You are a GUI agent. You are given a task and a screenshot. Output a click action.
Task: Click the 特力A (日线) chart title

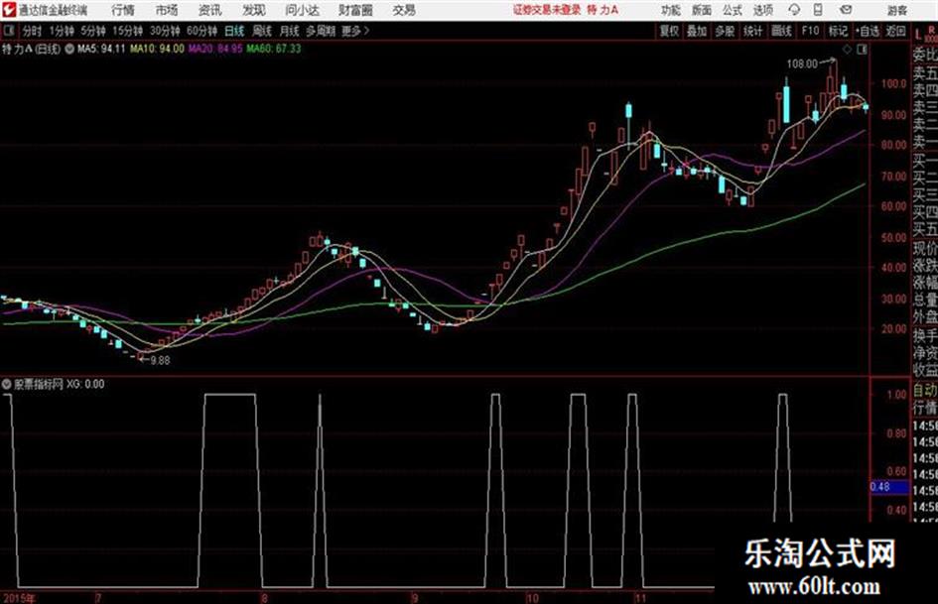click(x=31, y=49)
